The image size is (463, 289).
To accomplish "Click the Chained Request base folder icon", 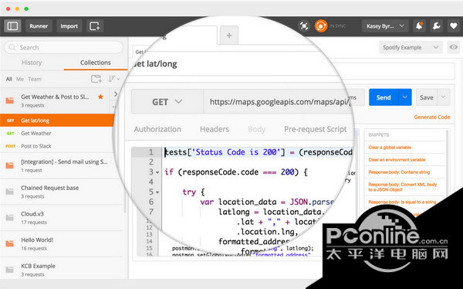I will pyautogui.click(x=10, y=192).
